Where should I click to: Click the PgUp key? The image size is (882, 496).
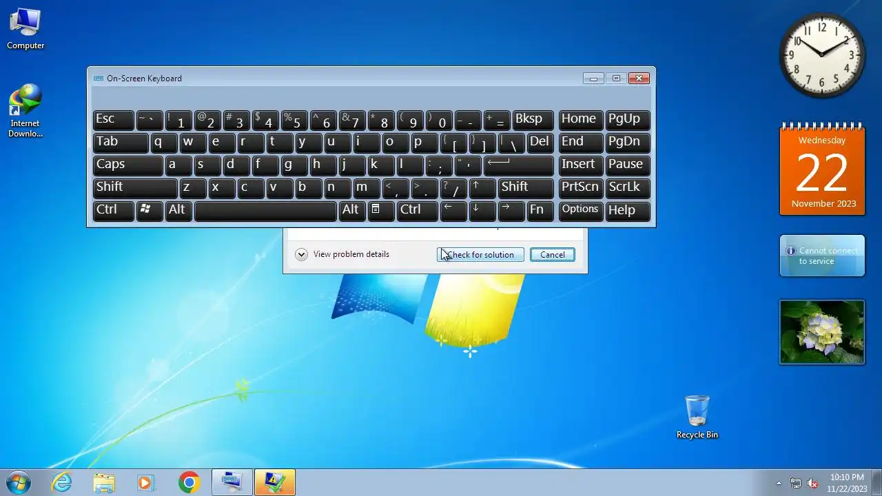(627, 120)
